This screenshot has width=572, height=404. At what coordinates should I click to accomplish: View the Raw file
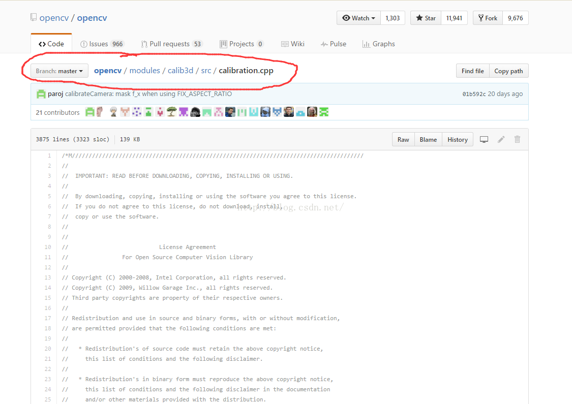pyautogui.click(x=403, y=139)
